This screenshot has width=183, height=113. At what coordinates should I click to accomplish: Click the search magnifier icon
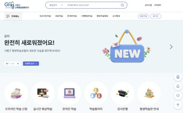122,5
